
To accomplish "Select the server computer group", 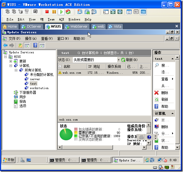I will click(35, 79).
